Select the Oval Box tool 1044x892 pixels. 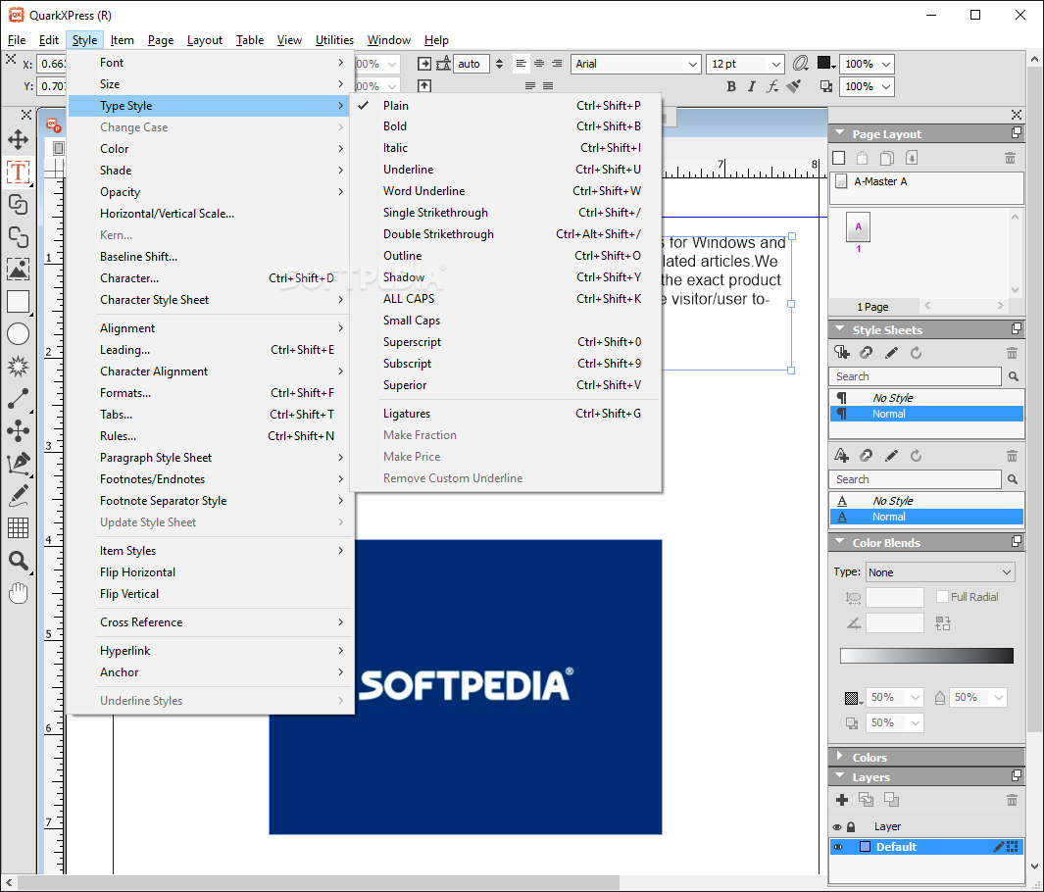pos(18,334)
